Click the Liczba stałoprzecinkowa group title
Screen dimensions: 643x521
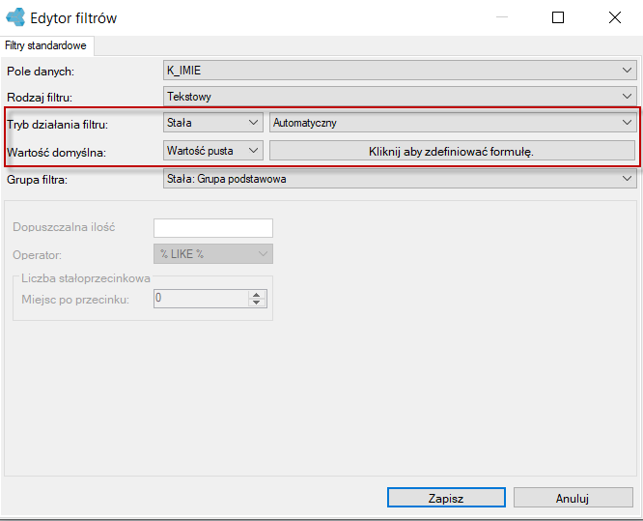click(x=86, y=278)
